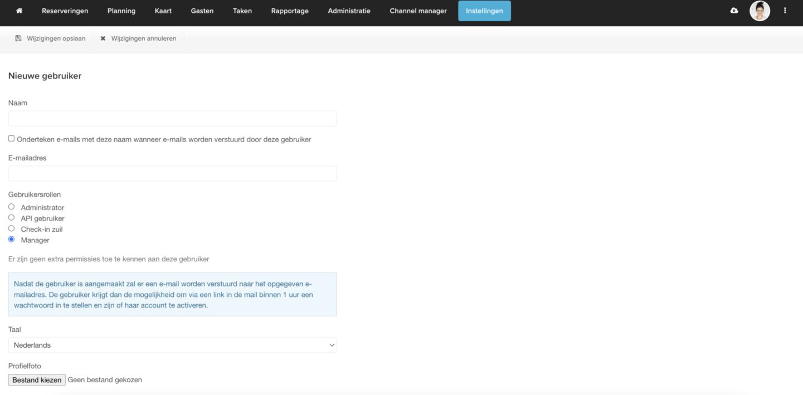Screen dimensions: 803x395
Task: Open the Instellingen tab
Action: 484,11
